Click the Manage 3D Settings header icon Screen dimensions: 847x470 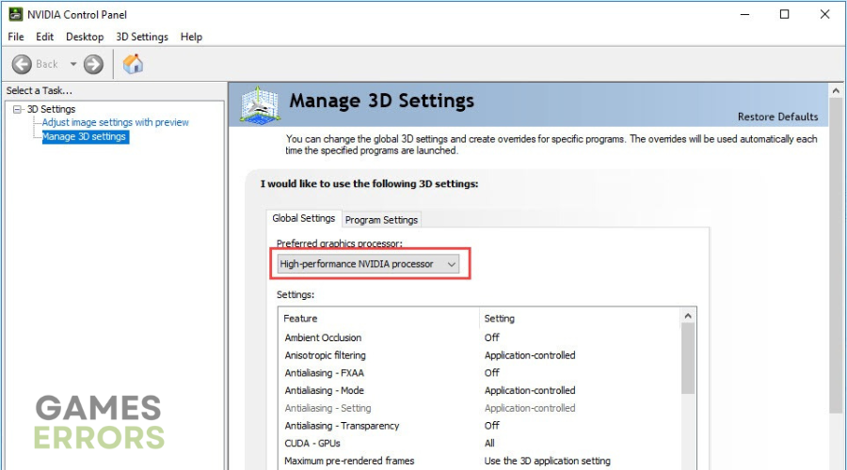260,105
